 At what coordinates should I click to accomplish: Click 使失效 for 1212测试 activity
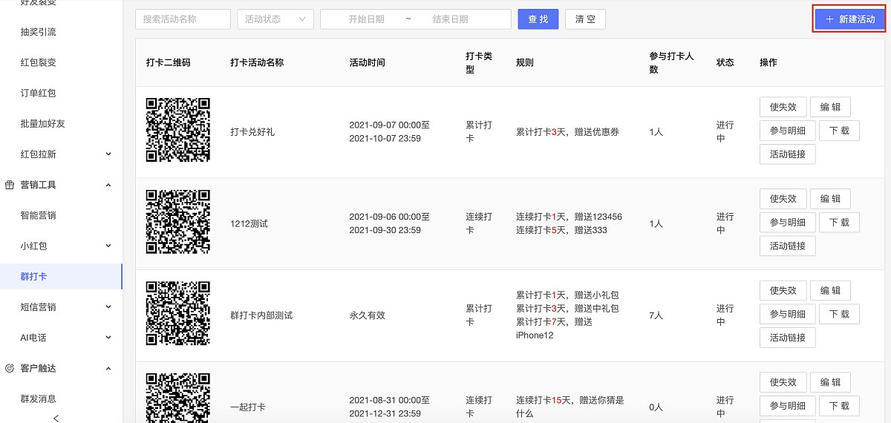pos(783,199)
